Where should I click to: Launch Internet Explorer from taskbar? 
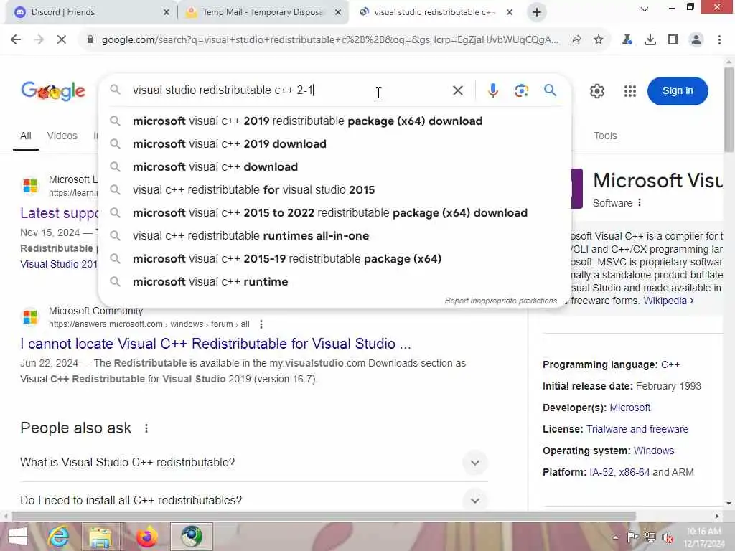[x=59, y=537]
